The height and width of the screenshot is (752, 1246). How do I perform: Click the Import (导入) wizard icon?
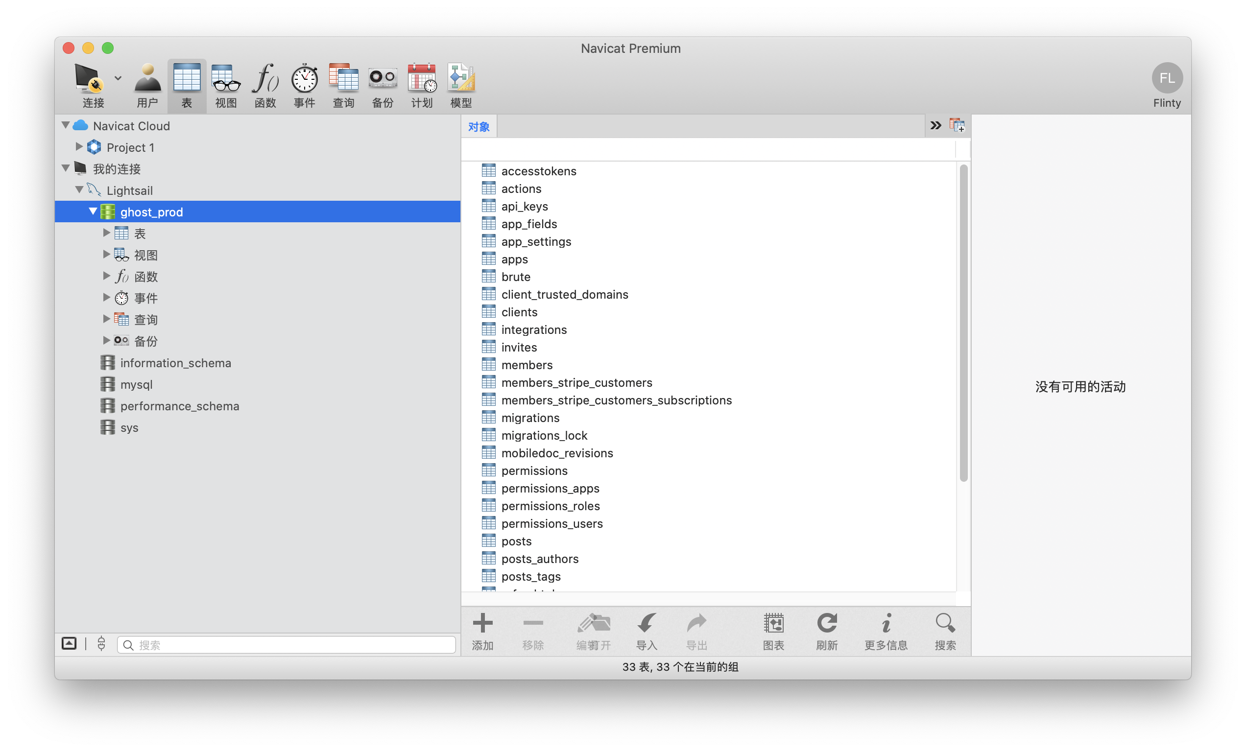[x=646, y=624]
